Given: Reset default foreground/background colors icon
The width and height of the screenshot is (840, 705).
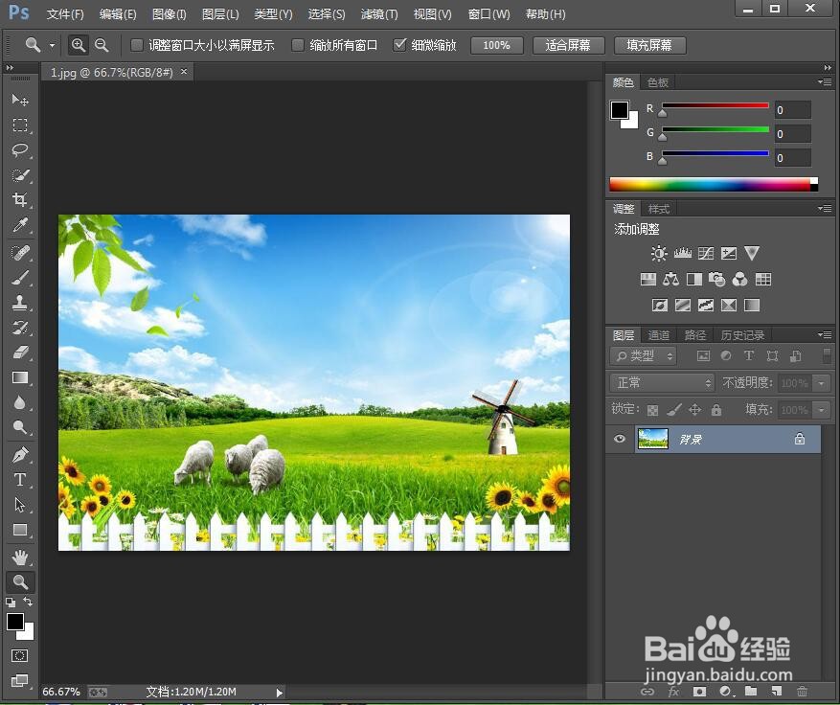Looking at the screenshot, I should point(11,603).
